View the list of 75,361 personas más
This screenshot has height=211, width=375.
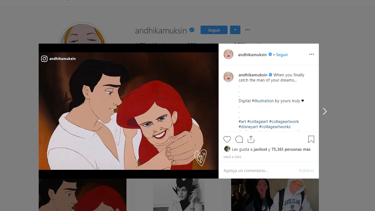tap(291, 149)
